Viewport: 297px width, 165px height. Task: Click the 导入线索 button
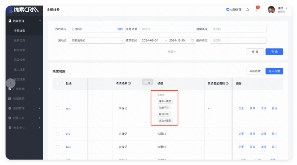coord(274,71)
